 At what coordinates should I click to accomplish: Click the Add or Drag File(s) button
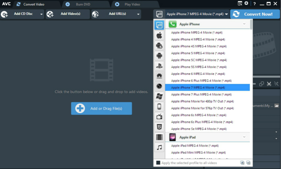102,108
